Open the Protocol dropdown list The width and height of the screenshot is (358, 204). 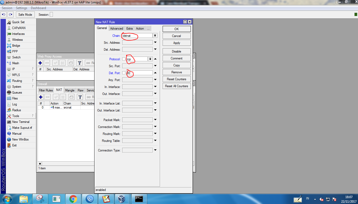click(x=150, y=59)
